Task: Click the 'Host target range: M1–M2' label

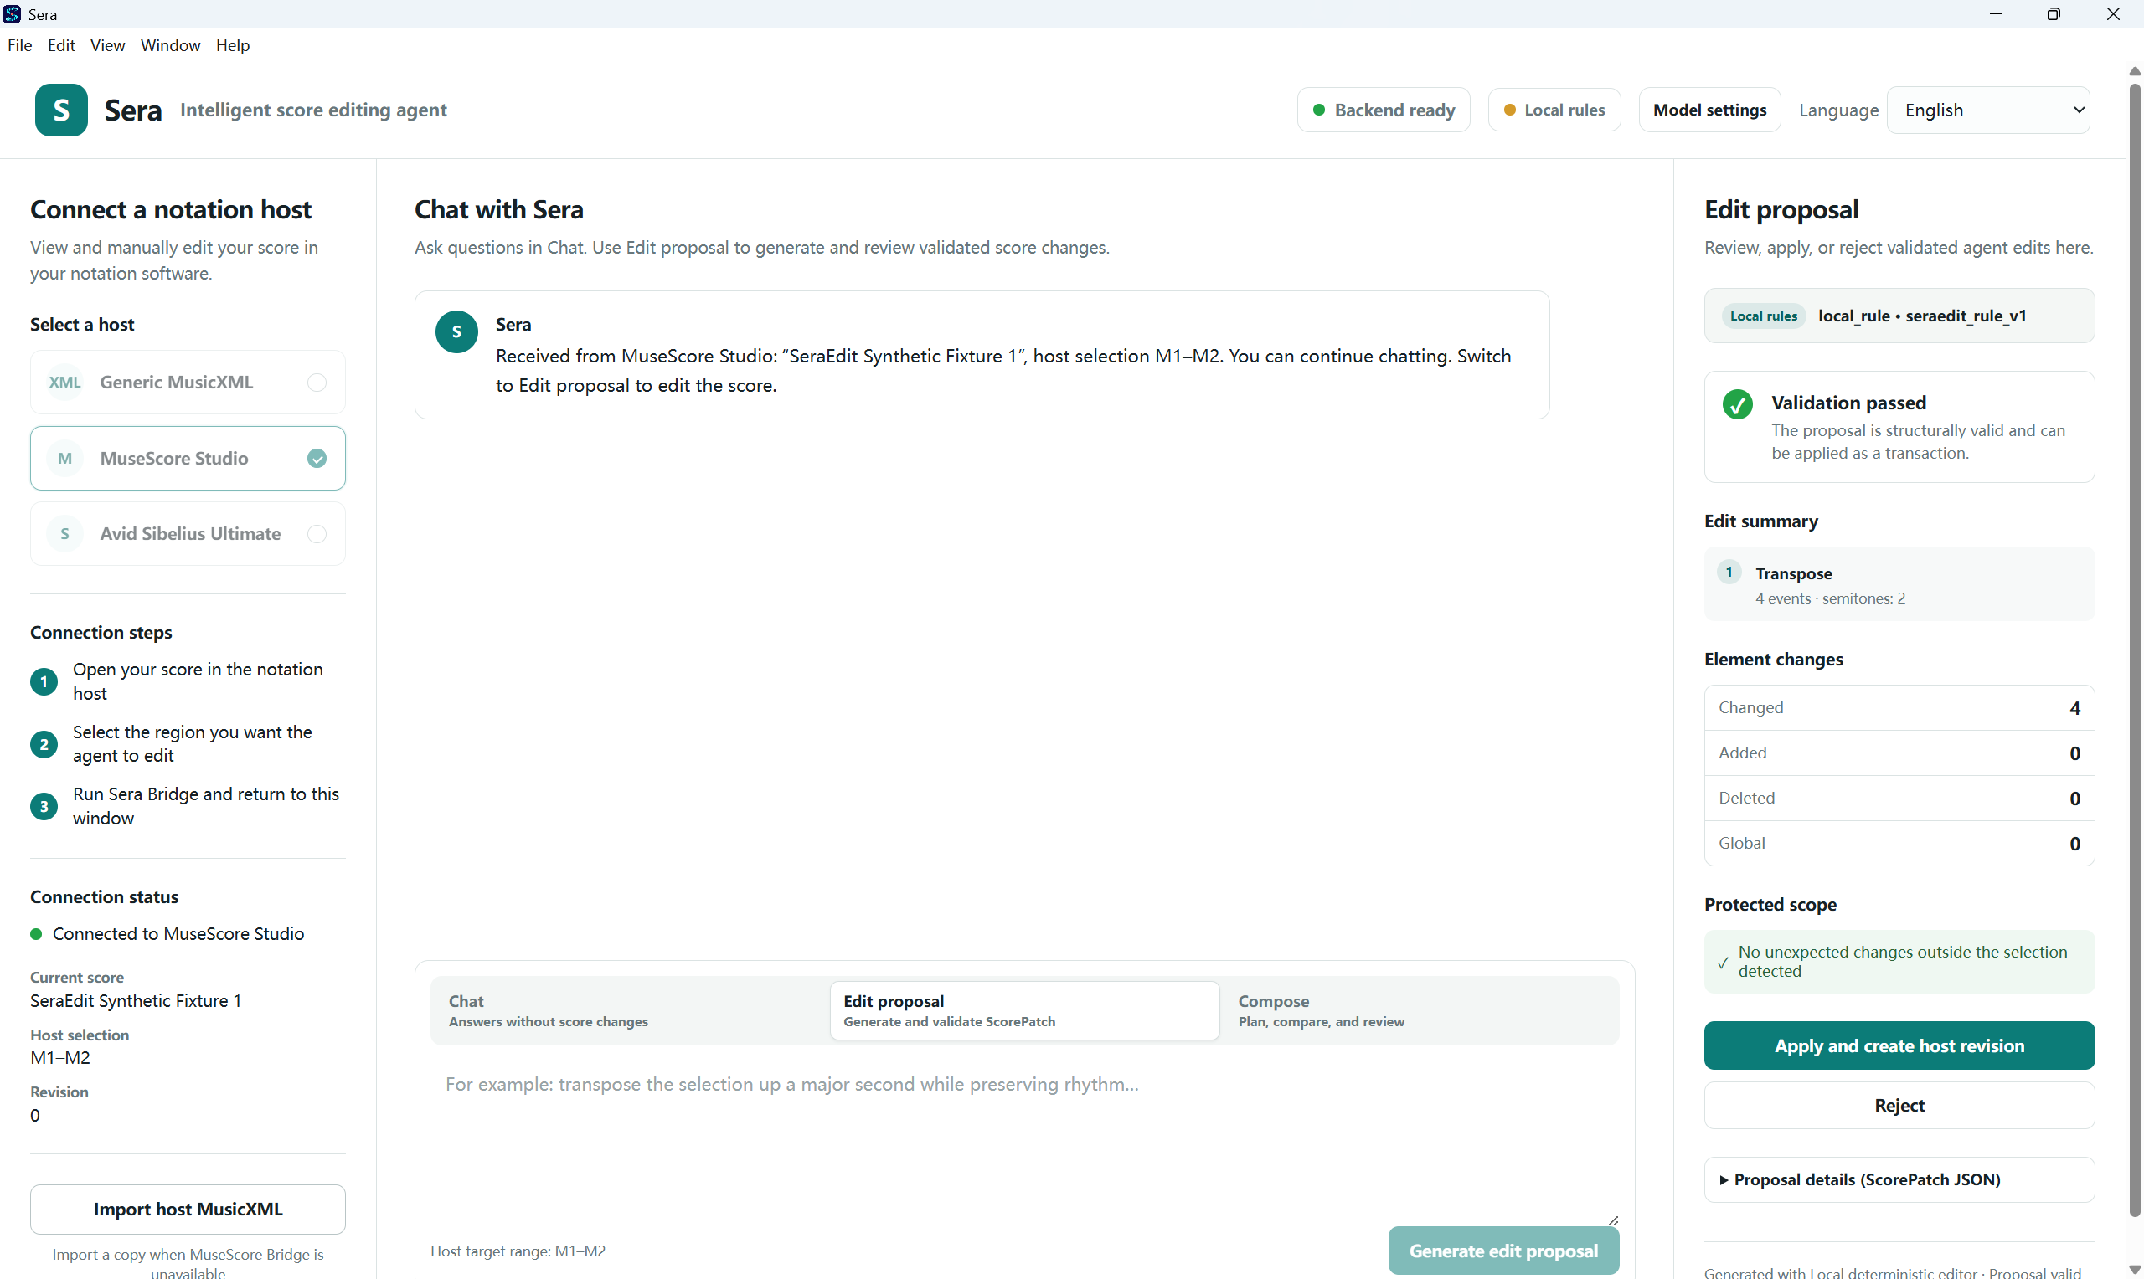Action: [518, 1251]
